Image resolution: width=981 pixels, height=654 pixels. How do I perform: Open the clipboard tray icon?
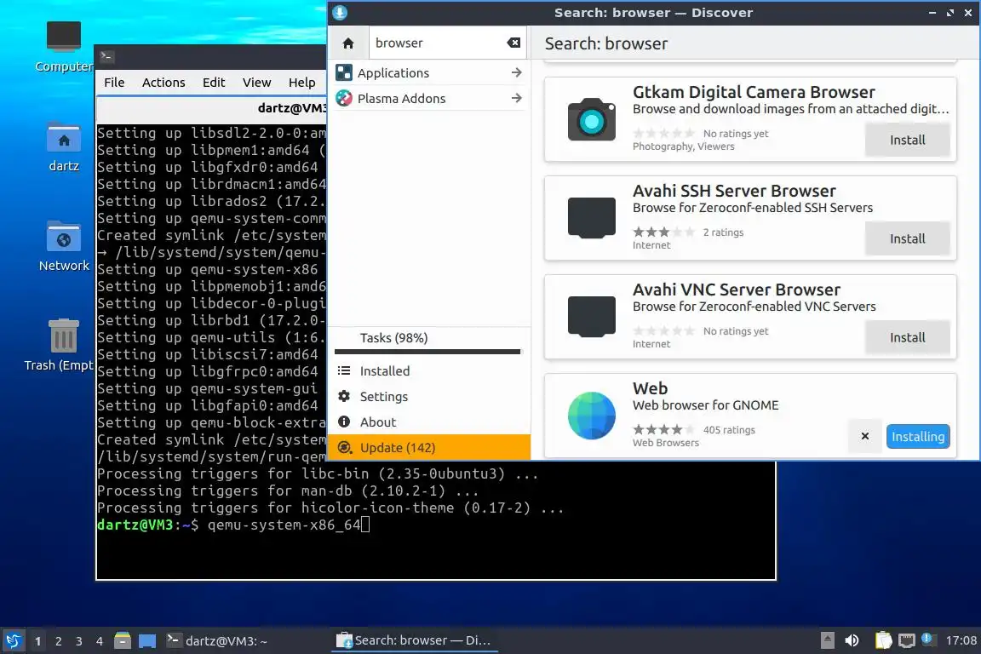[883, 640]
